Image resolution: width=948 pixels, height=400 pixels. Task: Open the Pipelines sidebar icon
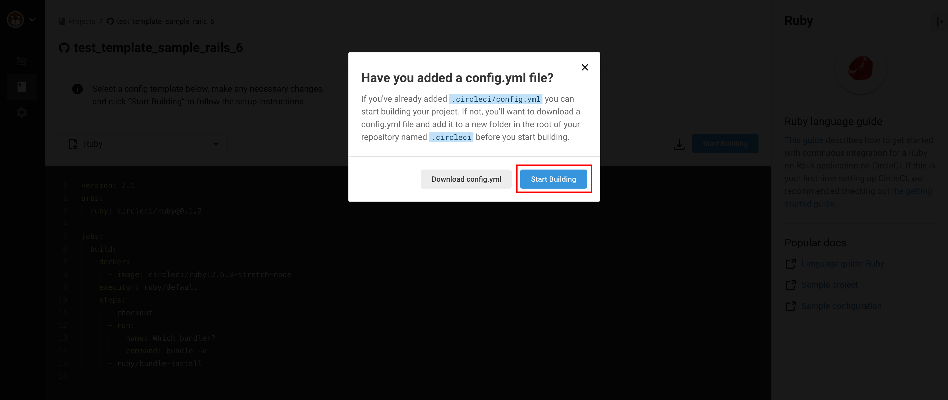click(x=22, y=61)
